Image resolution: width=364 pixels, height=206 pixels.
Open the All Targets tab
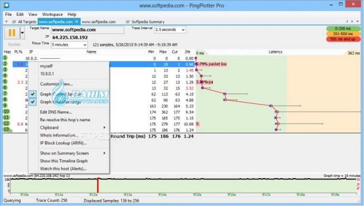point(24,22)
